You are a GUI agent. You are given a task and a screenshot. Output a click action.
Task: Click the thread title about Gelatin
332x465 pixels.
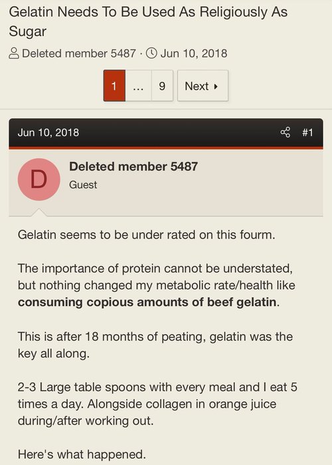[148, 22]
